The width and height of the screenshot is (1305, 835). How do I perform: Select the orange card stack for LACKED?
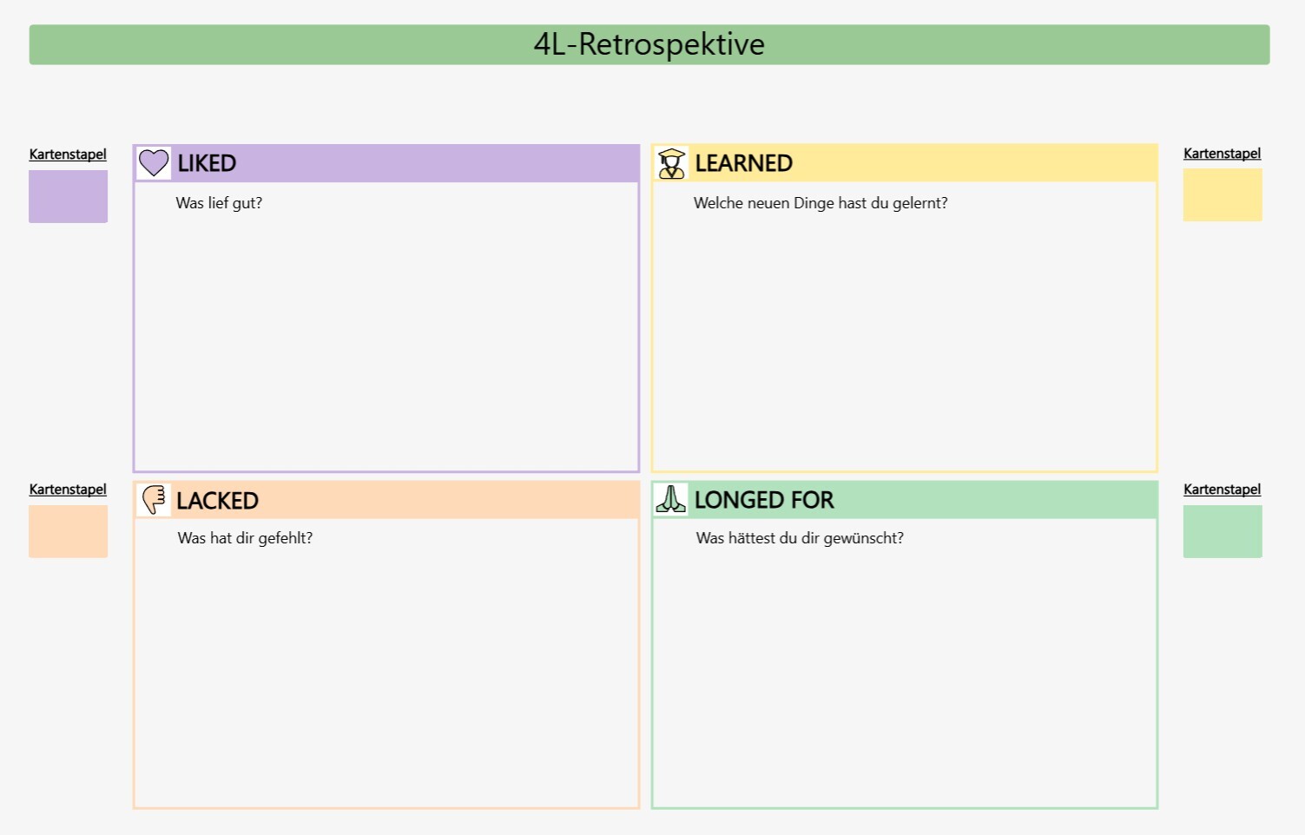[x=68, y=531]
